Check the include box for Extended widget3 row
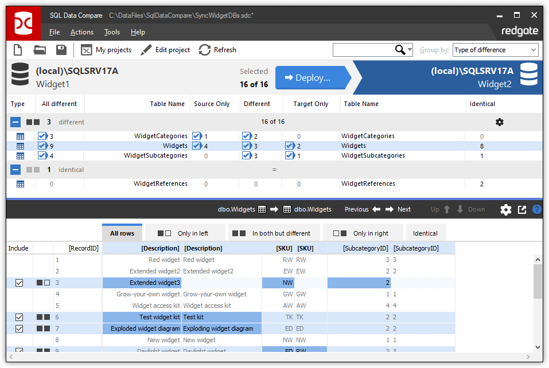549x368 pixels. pyautogui.click(x=19, y=283)
